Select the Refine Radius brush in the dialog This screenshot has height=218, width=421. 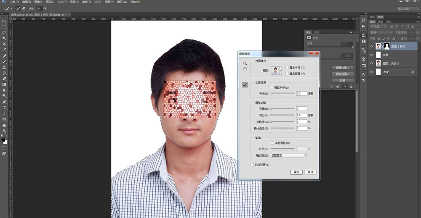coord(245,85)
